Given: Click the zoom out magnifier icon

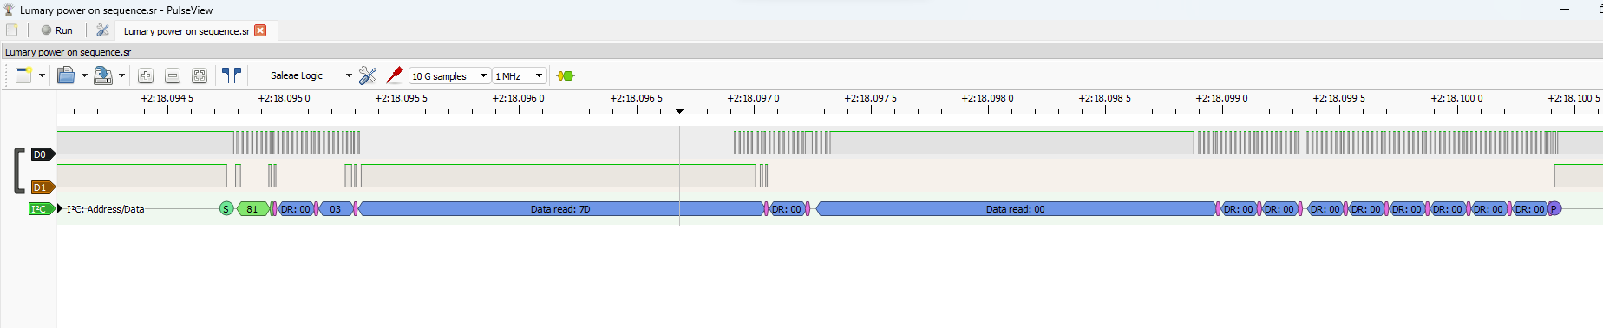Looking at the screenshot, I should click(173, 76).
